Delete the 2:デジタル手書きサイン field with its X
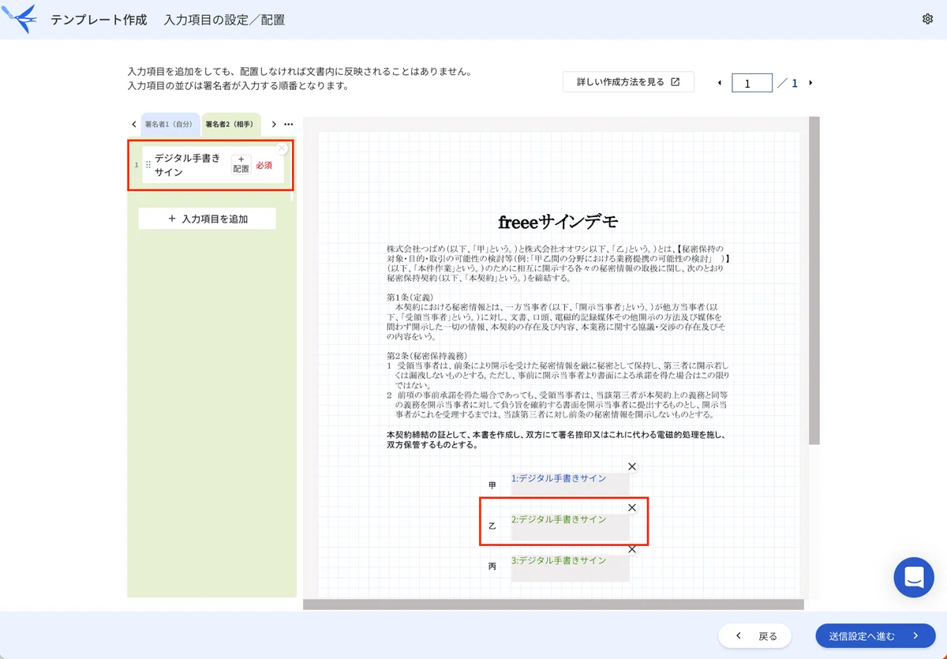This screenshot has height=659, width=947. pyautogui.click(x=631, y=507)
